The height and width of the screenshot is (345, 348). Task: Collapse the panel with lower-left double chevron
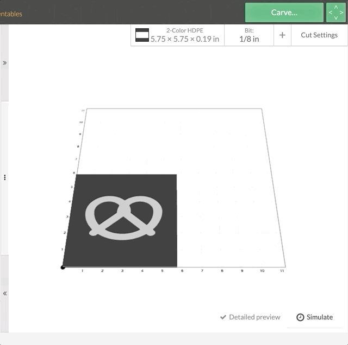(x=5, y=293)
